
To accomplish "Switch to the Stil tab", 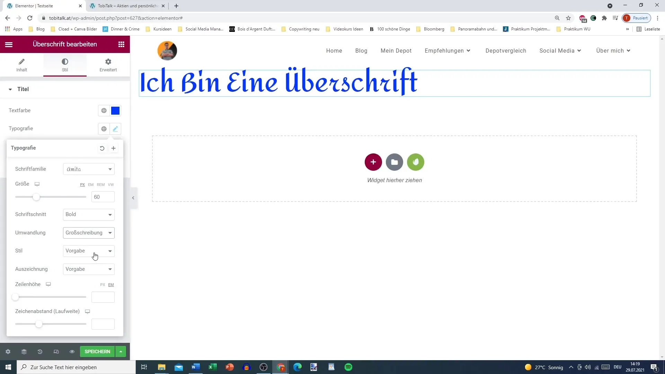I will (65, 65).
